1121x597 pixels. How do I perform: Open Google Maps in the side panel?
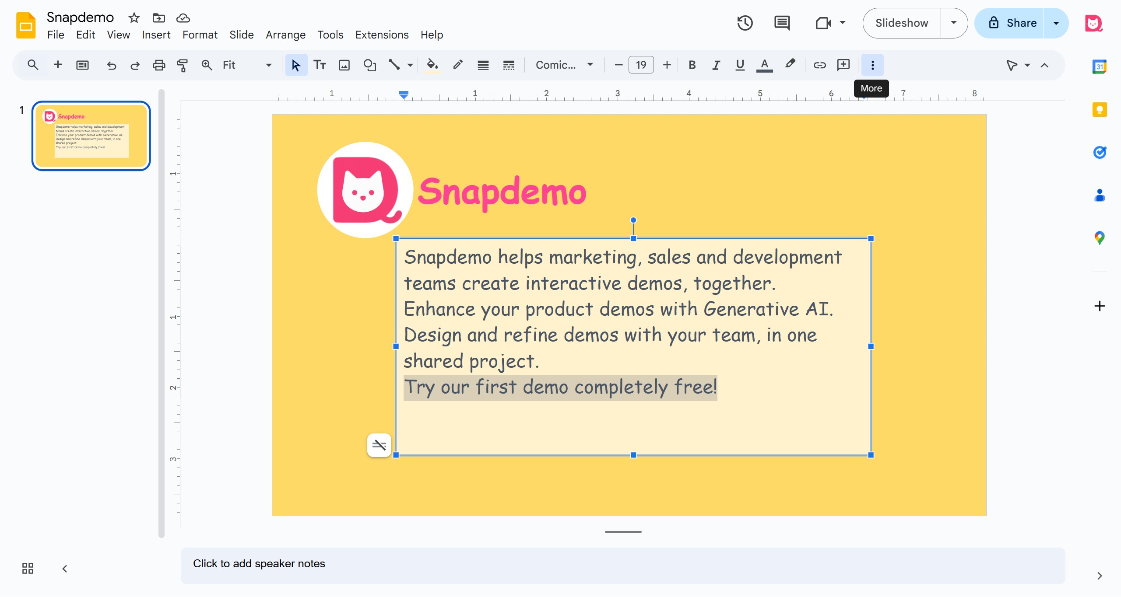(1100, 238)
